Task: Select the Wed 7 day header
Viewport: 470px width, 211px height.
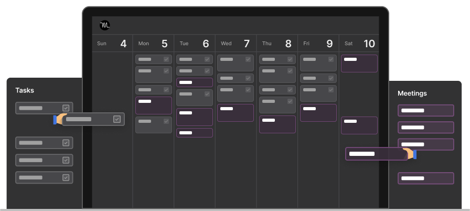Action: [236, 44]
